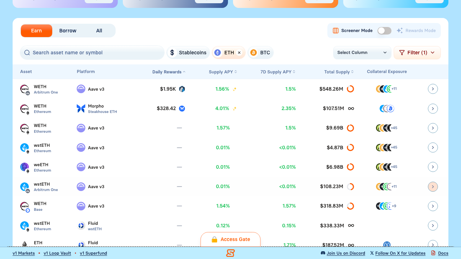
Task: Click the sparkle icon next to 4.01% APY
Action: [234, 109]
